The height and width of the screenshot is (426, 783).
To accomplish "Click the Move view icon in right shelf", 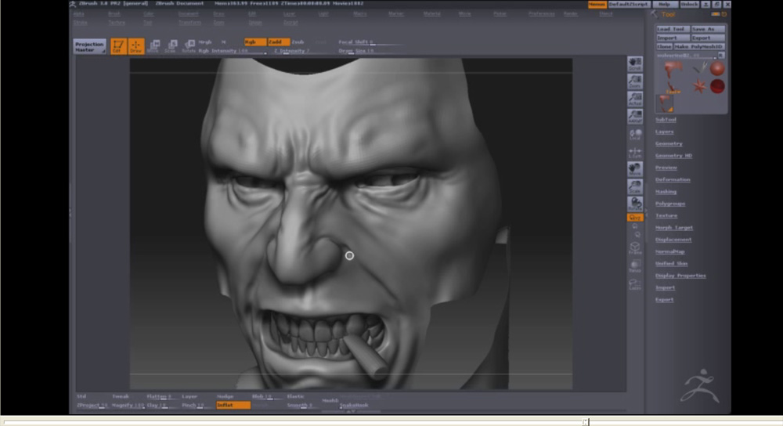I will tap(635, 169).
